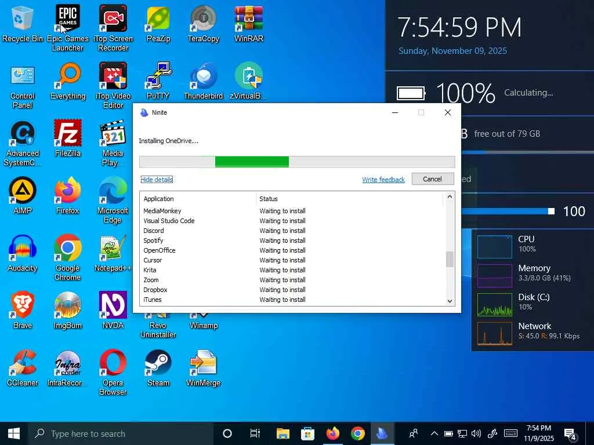594x445 pixels.
Task: Click the CCleaner desktop icon
Action: 23,368
